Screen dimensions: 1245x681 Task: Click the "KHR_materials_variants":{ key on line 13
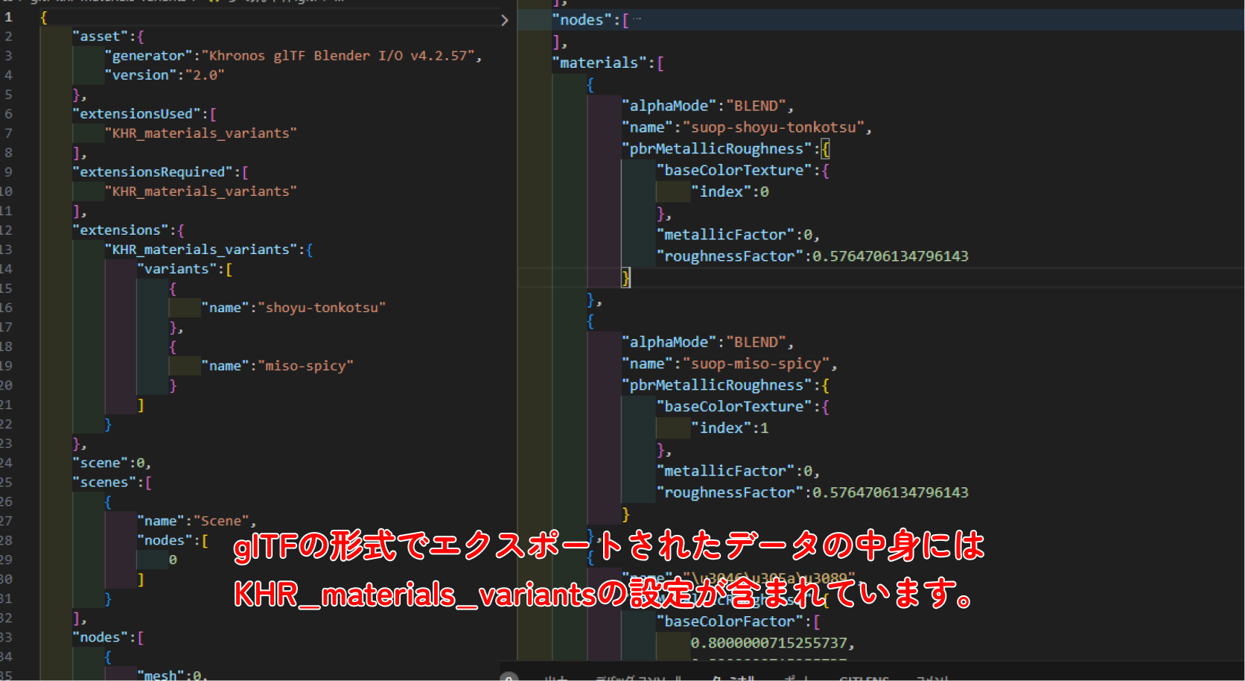pos(208,250)
